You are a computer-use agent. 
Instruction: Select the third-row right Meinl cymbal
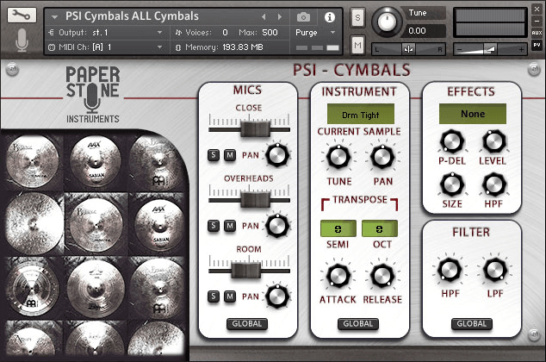tap(159, 287)
